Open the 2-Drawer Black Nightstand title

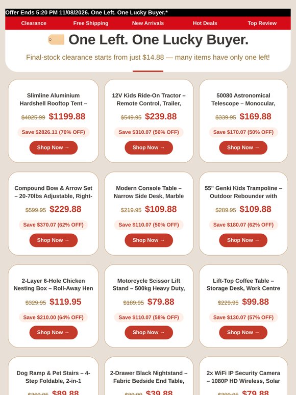(x=149, y=377)
